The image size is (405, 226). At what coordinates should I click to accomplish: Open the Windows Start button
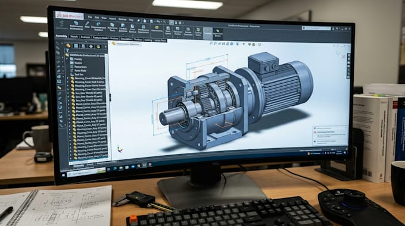63,175
